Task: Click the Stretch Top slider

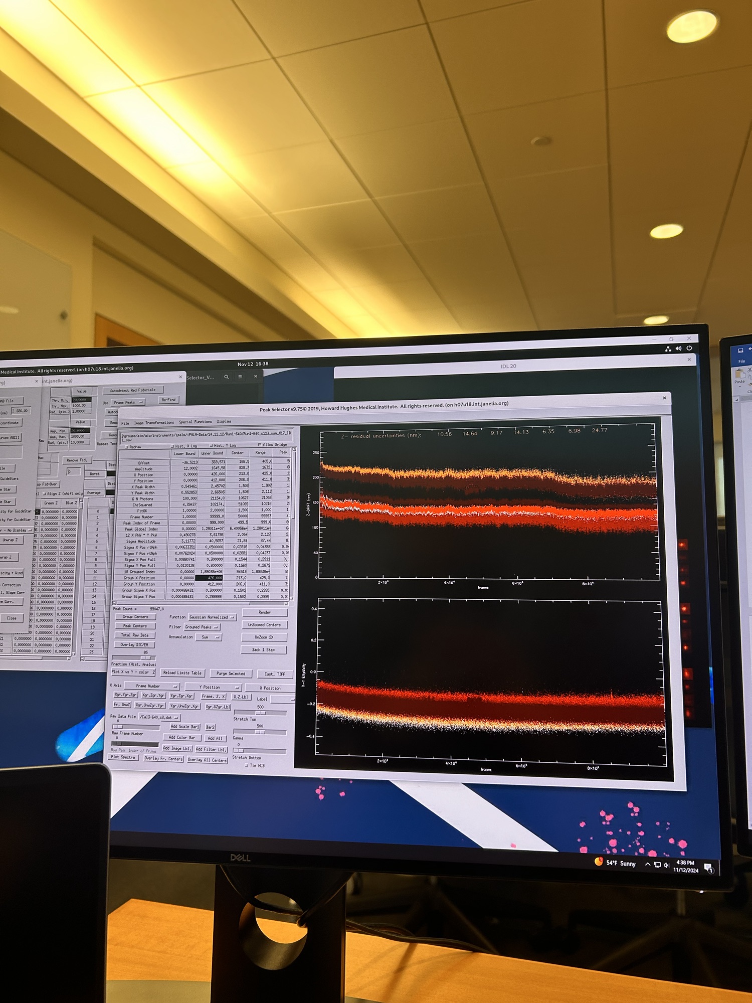Action: (x=260, y=713)
